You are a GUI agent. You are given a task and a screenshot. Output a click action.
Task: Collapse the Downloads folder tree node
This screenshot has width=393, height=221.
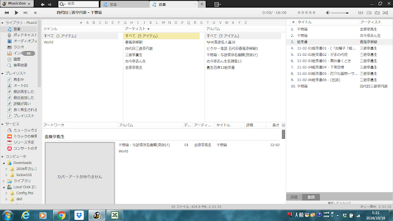pos(4,163)
